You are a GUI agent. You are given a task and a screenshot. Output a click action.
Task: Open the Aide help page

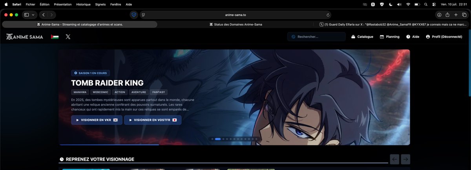[x=413, y=37]
